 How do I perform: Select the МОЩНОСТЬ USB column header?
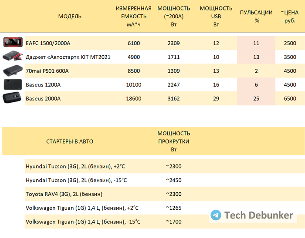(x=216, y=17)
